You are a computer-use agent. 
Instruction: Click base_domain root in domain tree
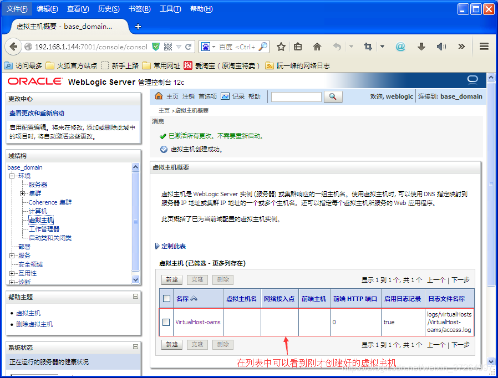click(x=25, y=167)
